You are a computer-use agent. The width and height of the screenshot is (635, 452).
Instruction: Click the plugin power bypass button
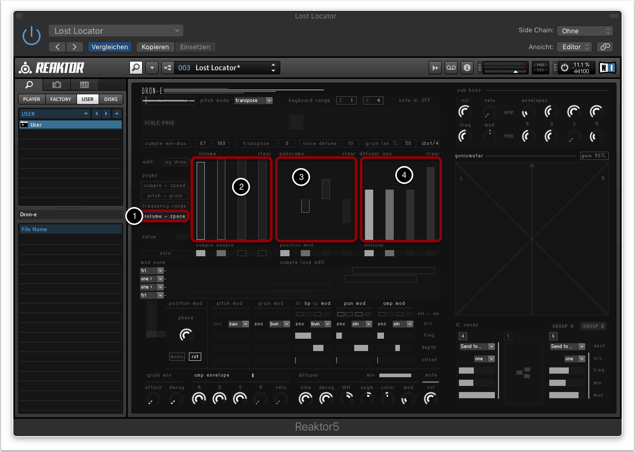pos(31,36)
